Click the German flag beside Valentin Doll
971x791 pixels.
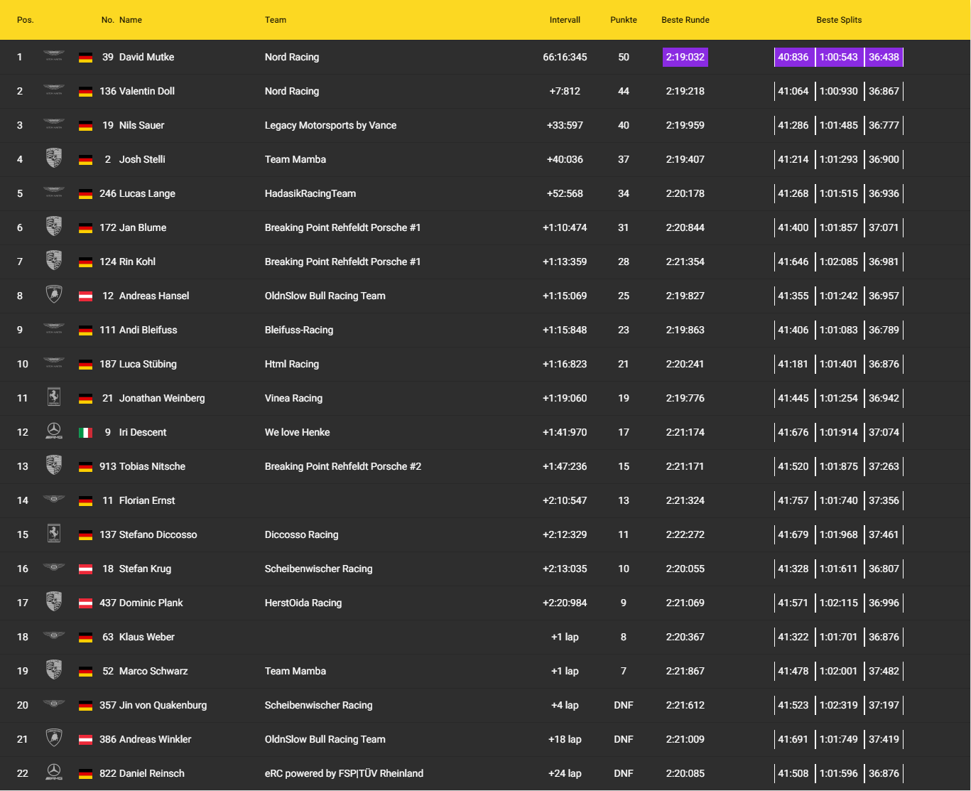point(85,92)
